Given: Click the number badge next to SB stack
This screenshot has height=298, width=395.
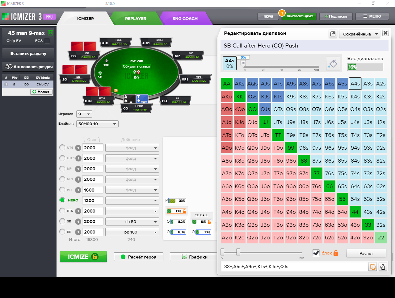Looking at the screenshot, I should point(78,221).
